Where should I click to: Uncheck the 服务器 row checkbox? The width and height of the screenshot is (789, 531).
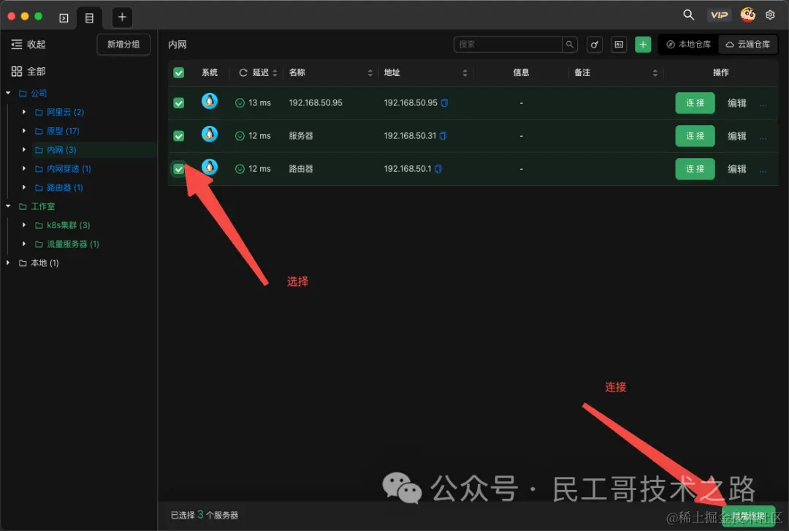178,135
